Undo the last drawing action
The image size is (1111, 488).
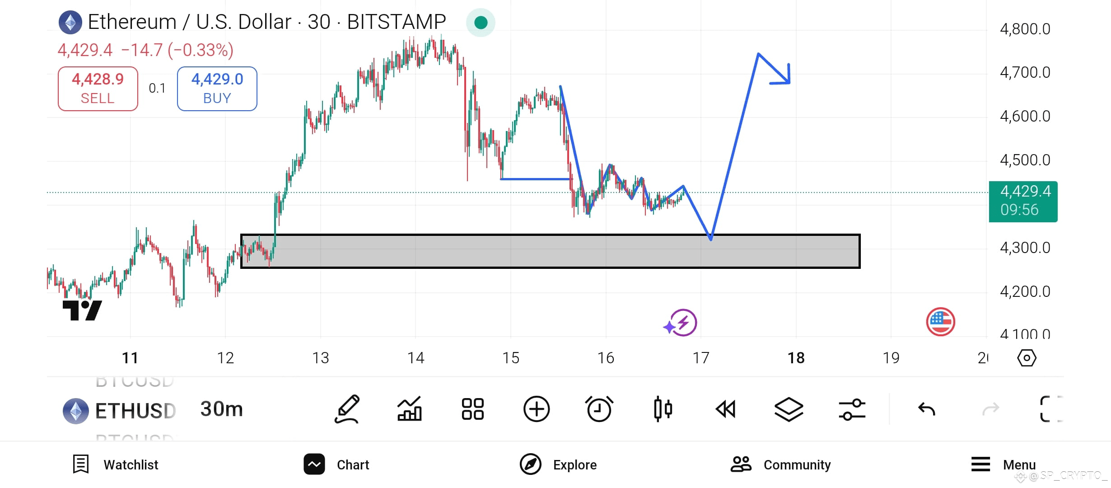pos(927,409)
